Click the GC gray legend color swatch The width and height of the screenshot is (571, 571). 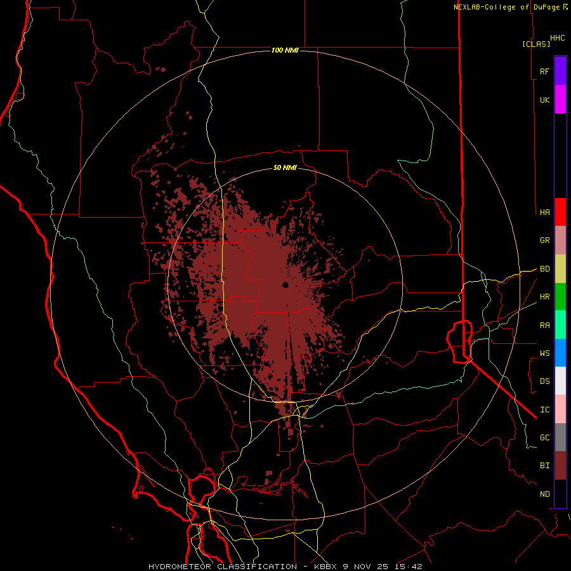(x=560, y=437)
